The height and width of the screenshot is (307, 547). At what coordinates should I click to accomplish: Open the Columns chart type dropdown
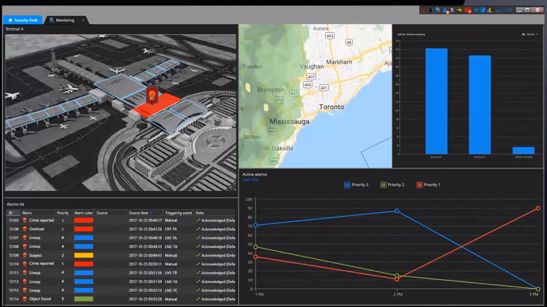tap(530, 35)
